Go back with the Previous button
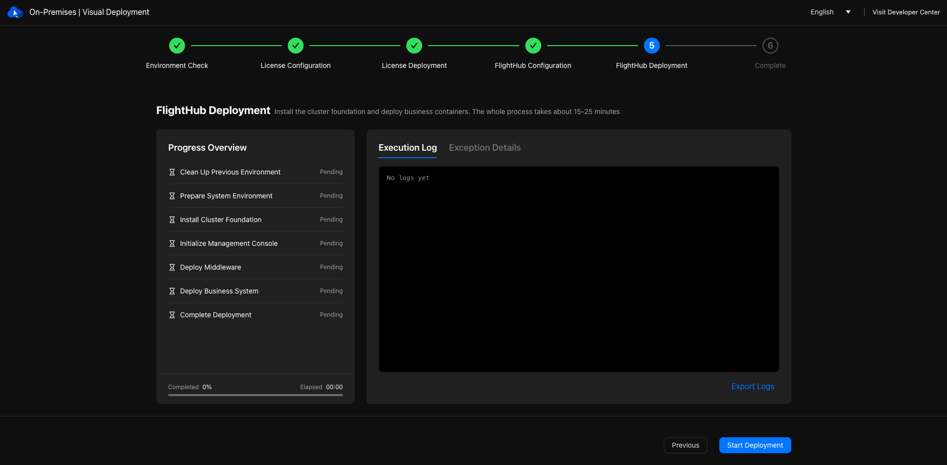947x465 pixels. click(x=686, y=445)
